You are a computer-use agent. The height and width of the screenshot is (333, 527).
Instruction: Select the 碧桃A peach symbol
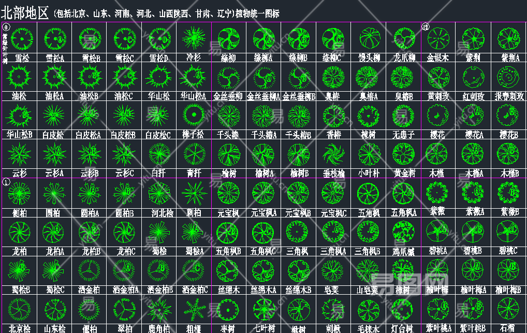pos(437,231)
